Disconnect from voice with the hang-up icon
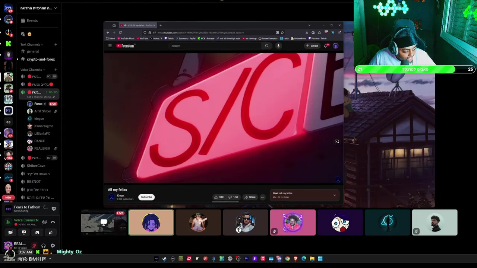This screenshot has height=268, width=477. tap(53, 222)
